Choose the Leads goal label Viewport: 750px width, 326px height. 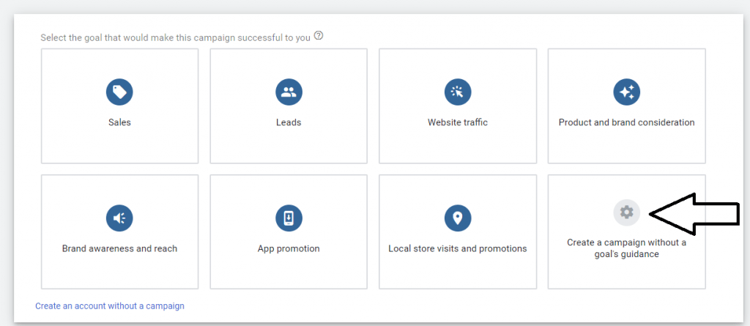pos(289,122)
